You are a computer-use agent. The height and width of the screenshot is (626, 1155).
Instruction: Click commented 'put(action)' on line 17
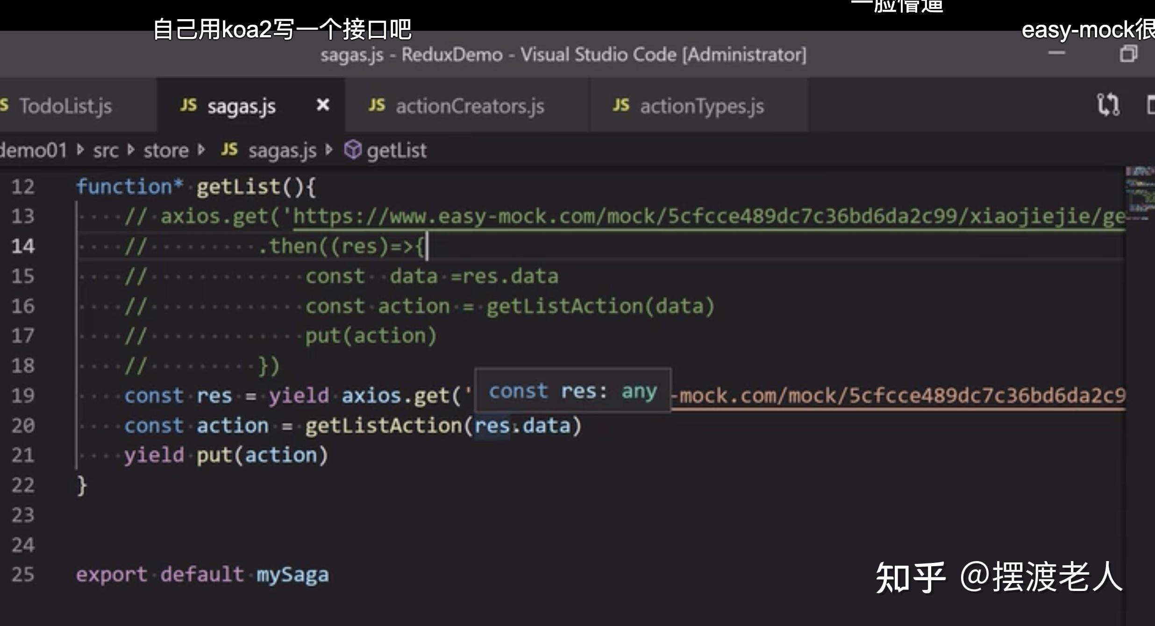tap(371, 336)
